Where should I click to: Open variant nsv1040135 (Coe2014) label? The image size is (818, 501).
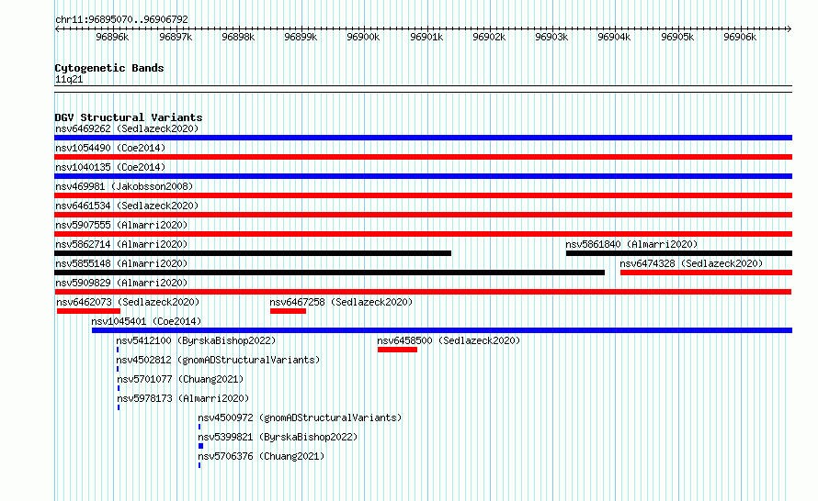click(x=110, y=167)
